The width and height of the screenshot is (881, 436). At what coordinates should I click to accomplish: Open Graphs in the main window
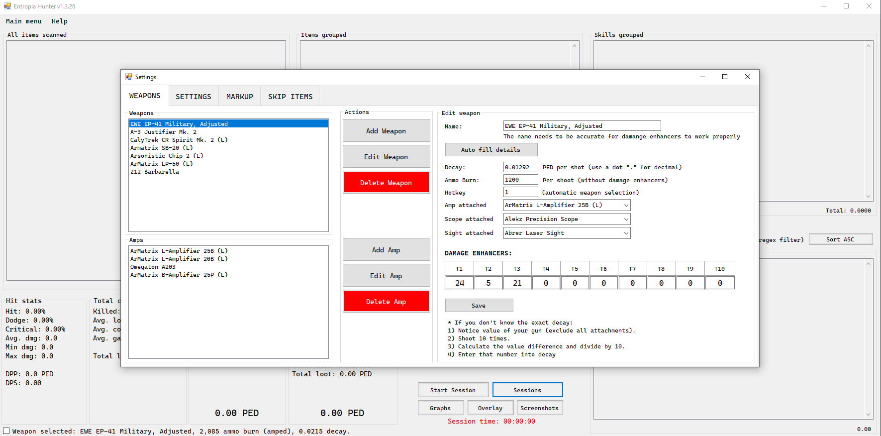pyautogui.click(x=440, y=408)
